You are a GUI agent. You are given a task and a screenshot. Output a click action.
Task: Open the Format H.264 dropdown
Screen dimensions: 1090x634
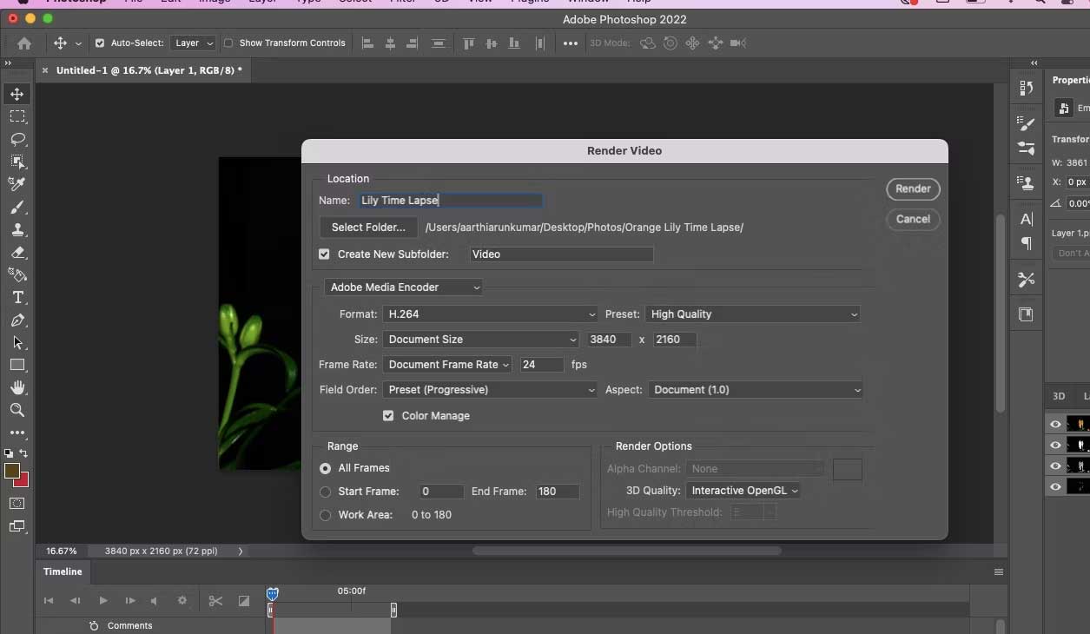click(490, 314)
